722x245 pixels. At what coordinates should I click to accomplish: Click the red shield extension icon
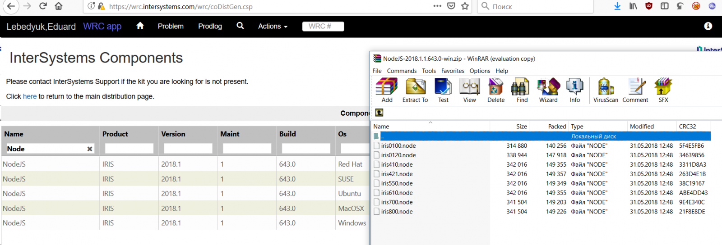tap(649, 6)
